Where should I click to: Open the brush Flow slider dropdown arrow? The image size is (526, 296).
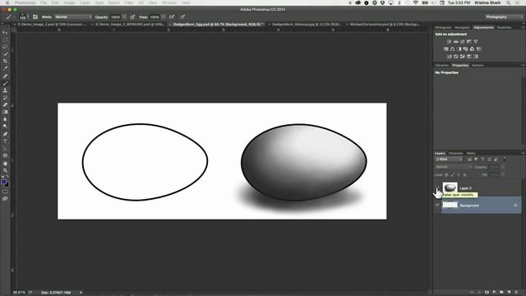[164, 16]
